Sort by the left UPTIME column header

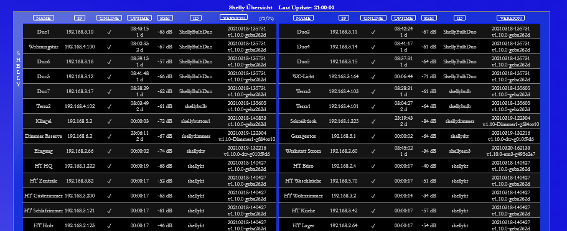click(139, 17)
